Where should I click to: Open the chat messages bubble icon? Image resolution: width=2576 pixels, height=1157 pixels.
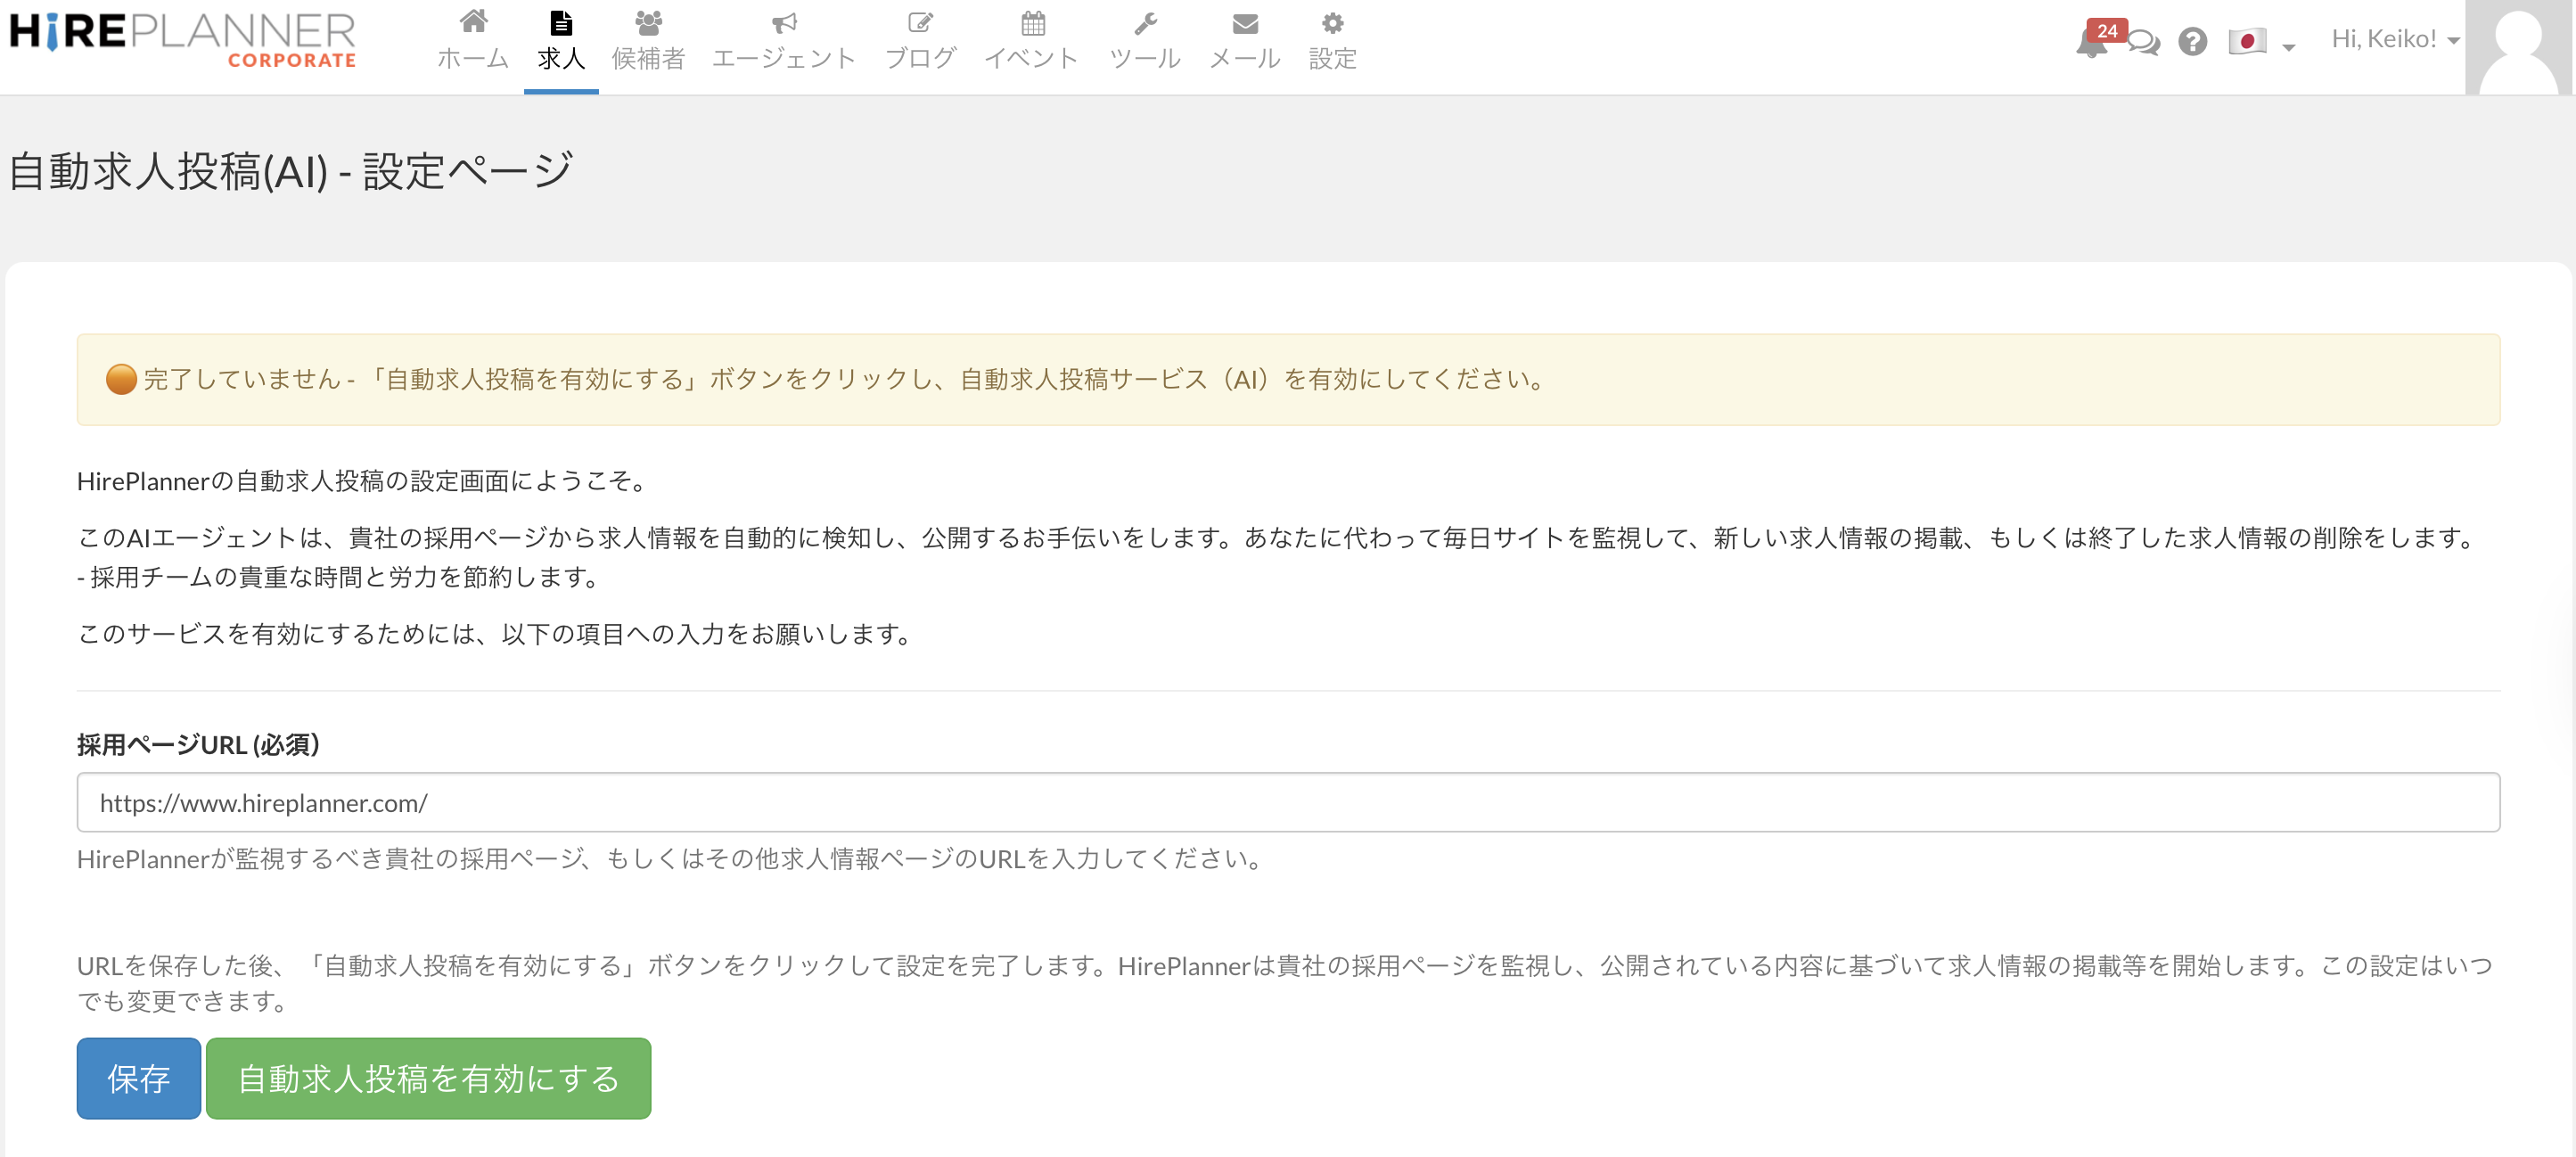(2143, 42)
